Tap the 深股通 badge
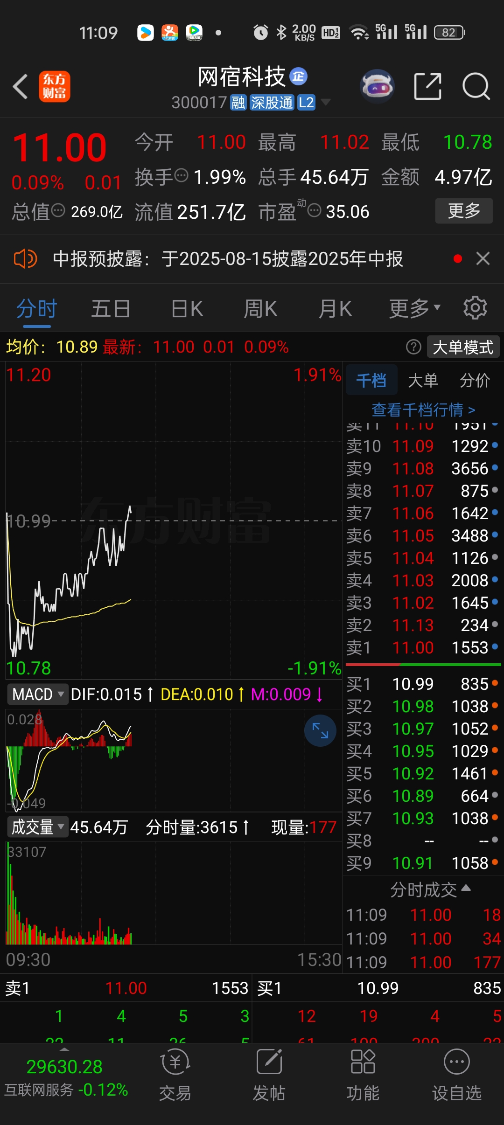504x1125 pixels. [x=272, y=103]
